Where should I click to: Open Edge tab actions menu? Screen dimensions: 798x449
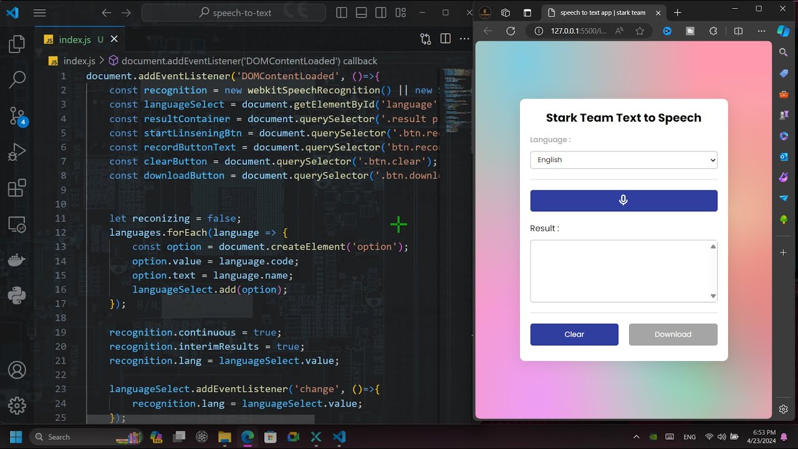(x=527, y=12)
